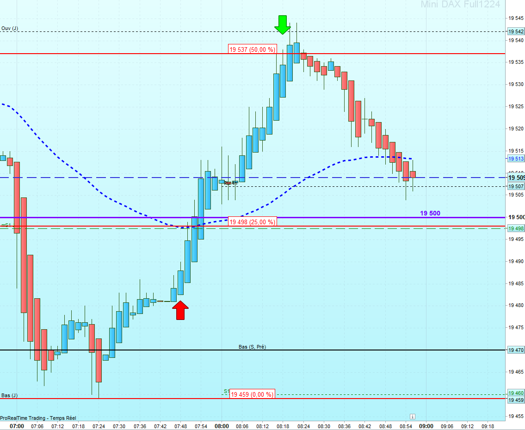The width and height of the screenshot is (525, 430).
Task: Click the 19 480 price scale value
Action: pos(516,306)
